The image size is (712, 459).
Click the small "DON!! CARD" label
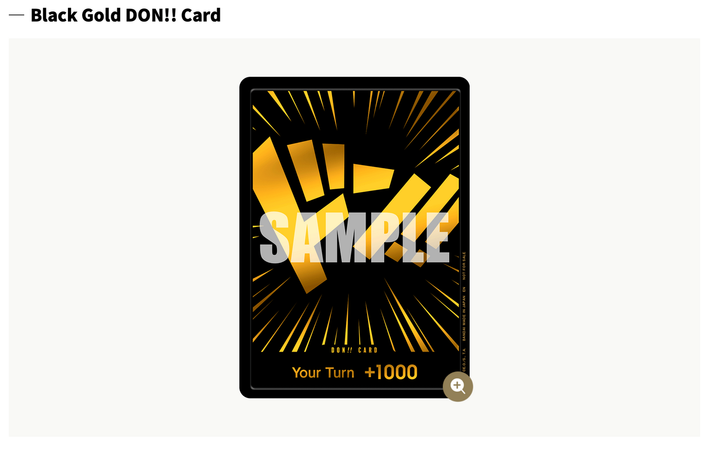tap(354, 350)
